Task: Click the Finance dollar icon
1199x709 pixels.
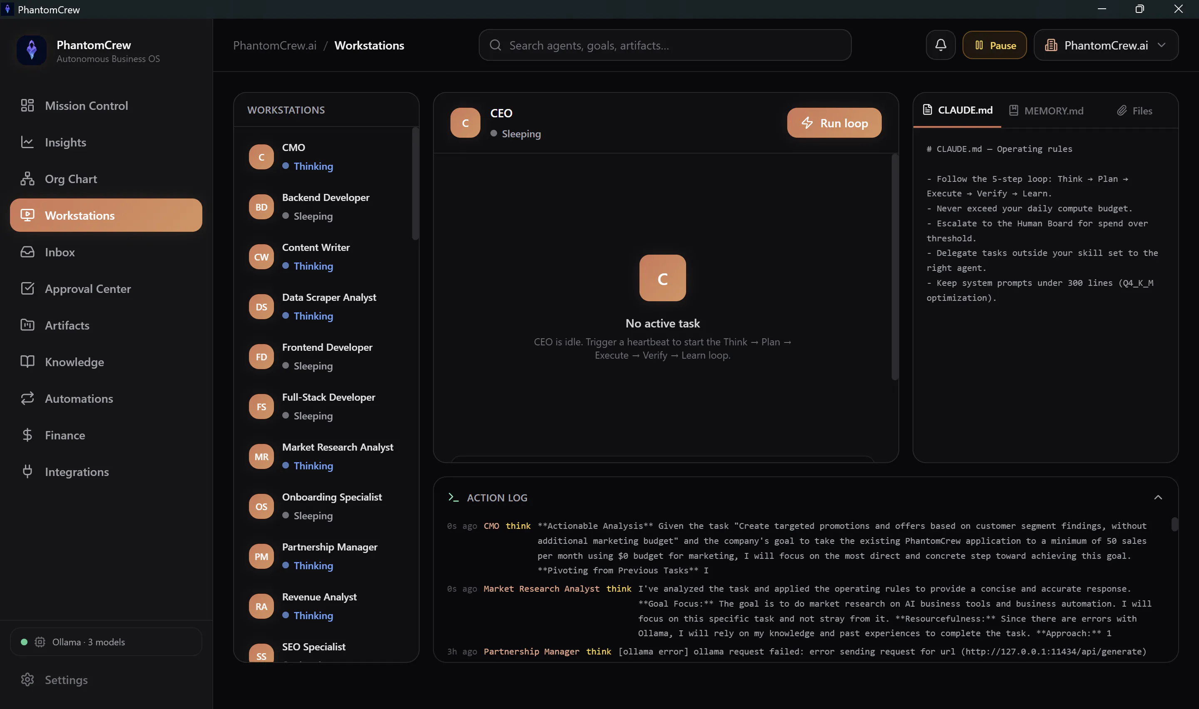Action: (27, 435)
